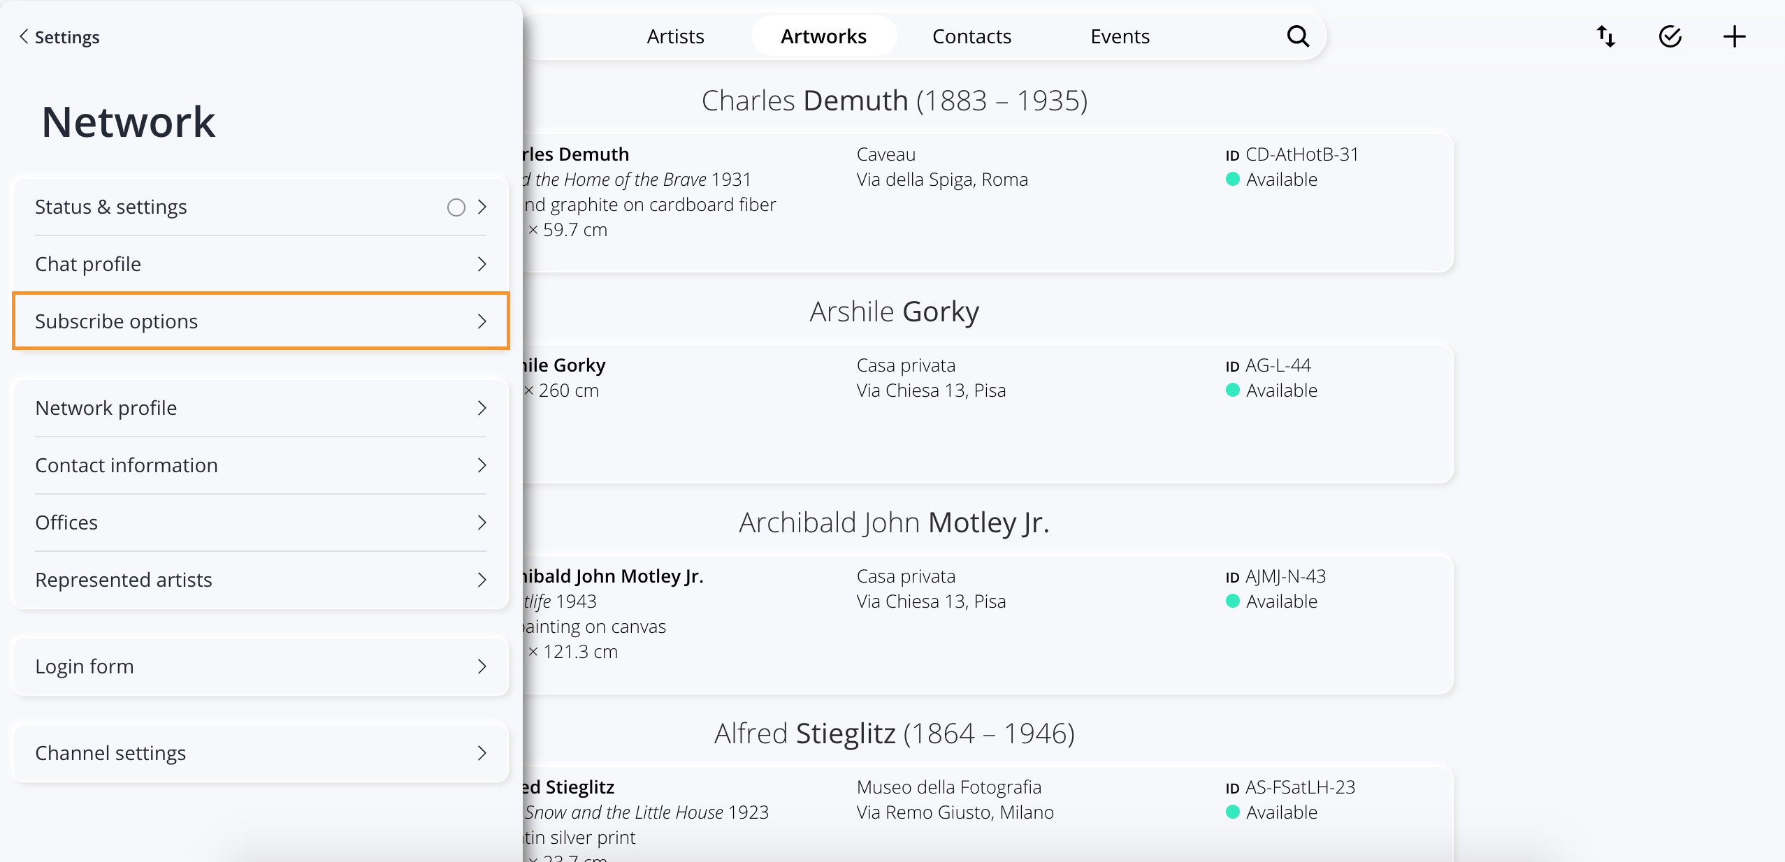Click the plus add icon
This screenshot has width=1785, height=862.
(x=1735, y=36)
